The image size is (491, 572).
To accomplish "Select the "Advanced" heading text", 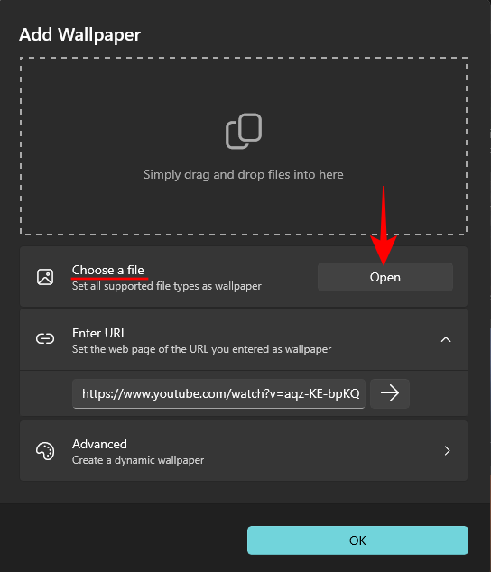I will pos(99,444).
